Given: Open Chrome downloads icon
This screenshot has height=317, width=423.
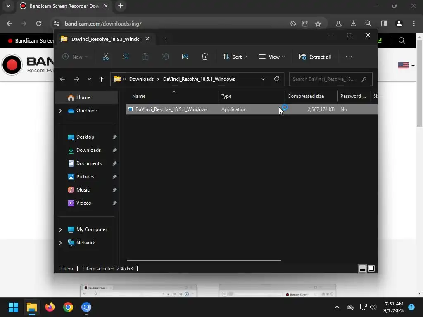Looking at the screenshot, I should pos(354,24).
